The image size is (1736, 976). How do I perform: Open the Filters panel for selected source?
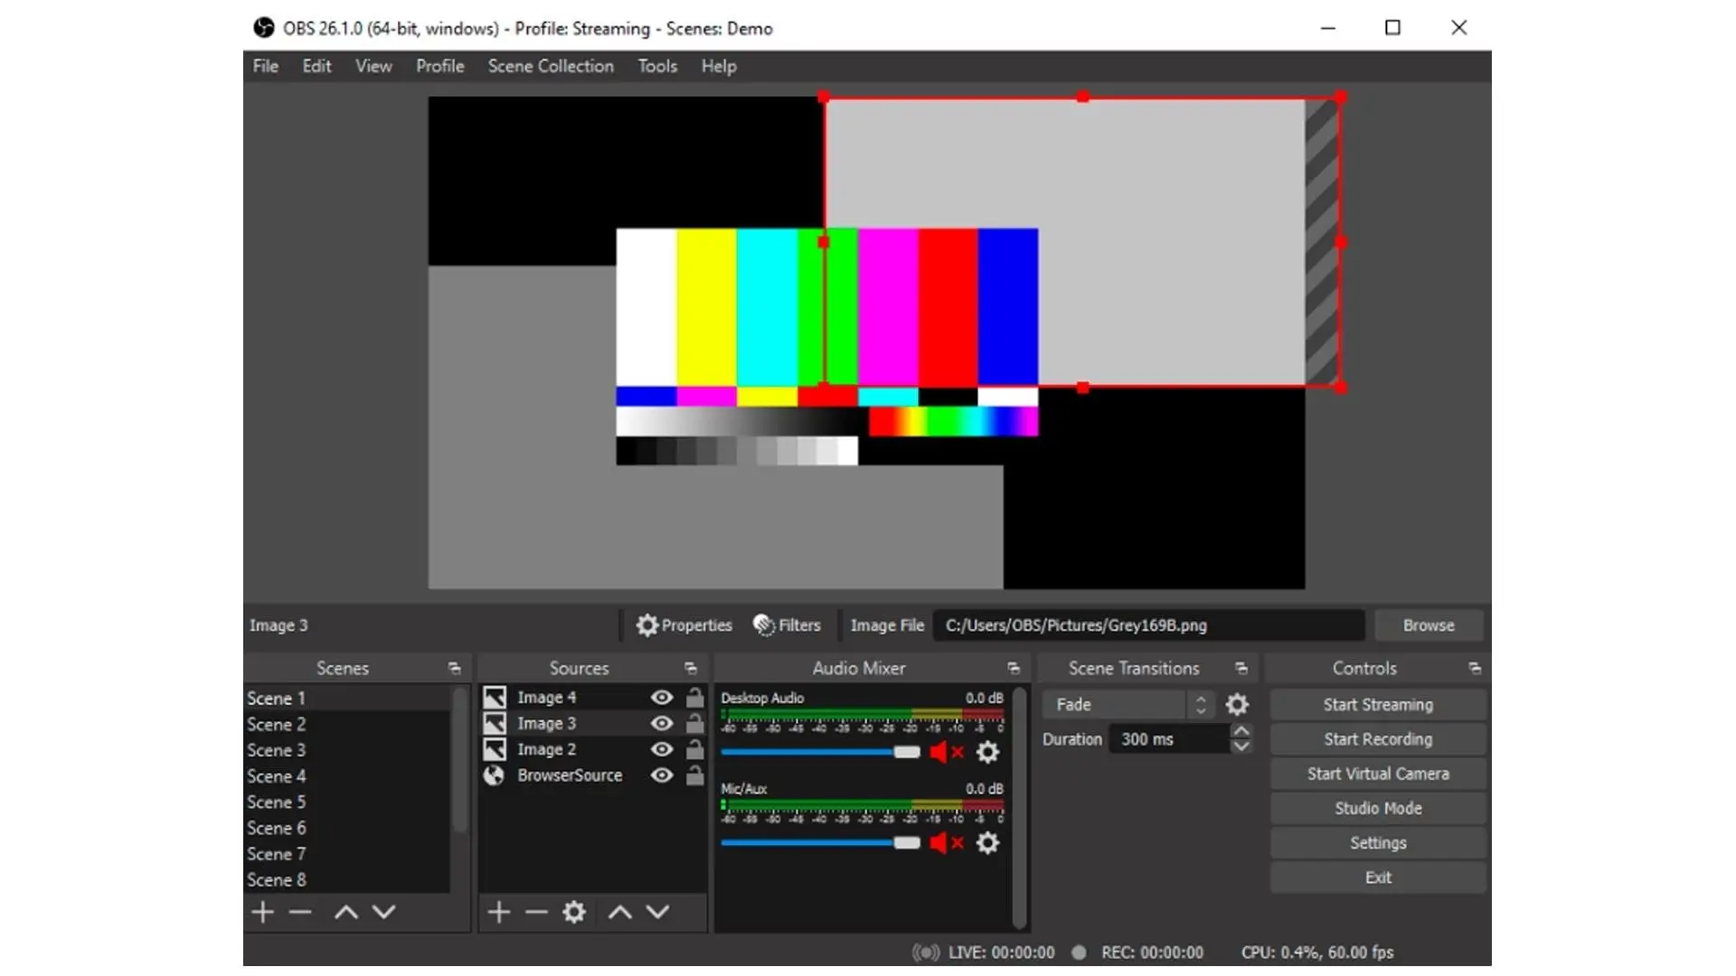point(787,625)
